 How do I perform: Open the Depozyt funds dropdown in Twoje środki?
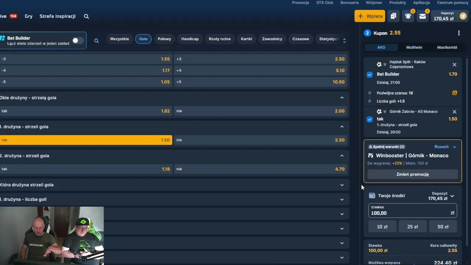[452, 196]
